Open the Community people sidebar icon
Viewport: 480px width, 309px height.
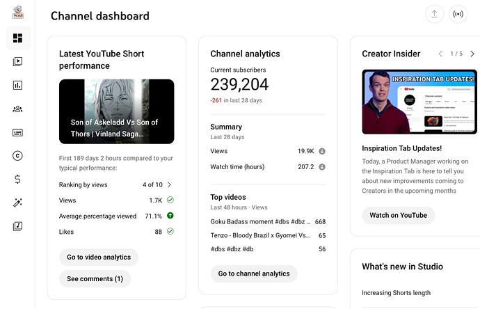[17, 109]
